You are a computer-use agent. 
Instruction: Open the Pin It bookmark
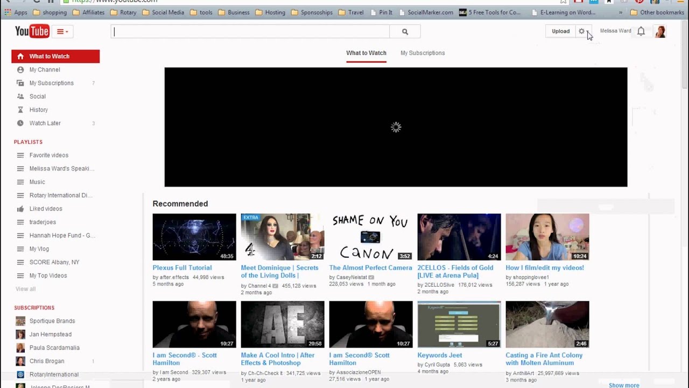click(381, 12)
